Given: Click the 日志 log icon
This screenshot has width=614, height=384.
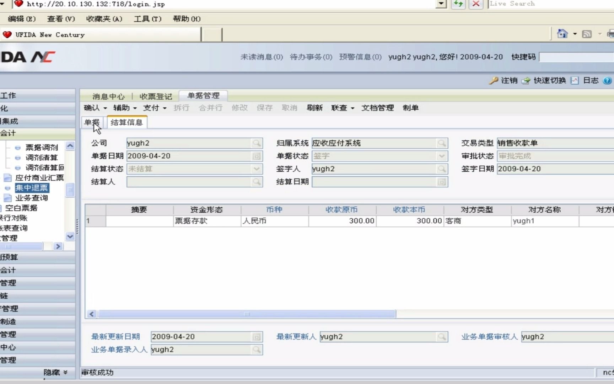Looking at the screenshot, I should click(575, 81).
